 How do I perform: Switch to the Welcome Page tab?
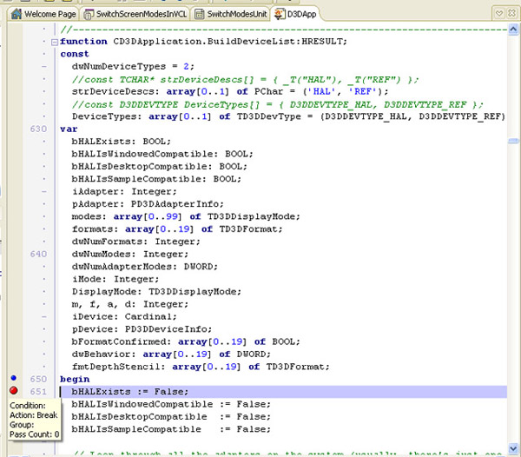[x=43, y=14]
